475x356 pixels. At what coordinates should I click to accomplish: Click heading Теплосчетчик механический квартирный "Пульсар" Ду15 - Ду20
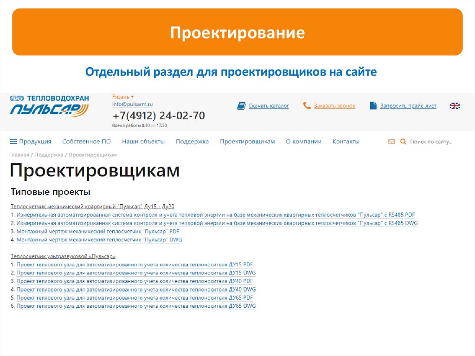[92, 207]
